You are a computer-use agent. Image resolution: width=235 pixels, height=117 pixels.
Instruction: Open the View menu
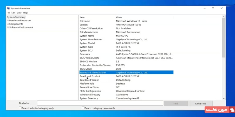[19, 13]
